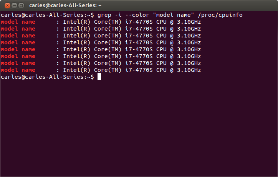Click the first red model name match

pos(18,22)
